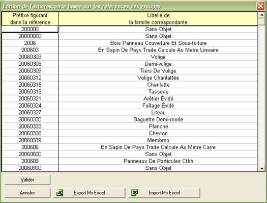
Task: Select the prefix cell 20060318
Action: coord(30,92)
